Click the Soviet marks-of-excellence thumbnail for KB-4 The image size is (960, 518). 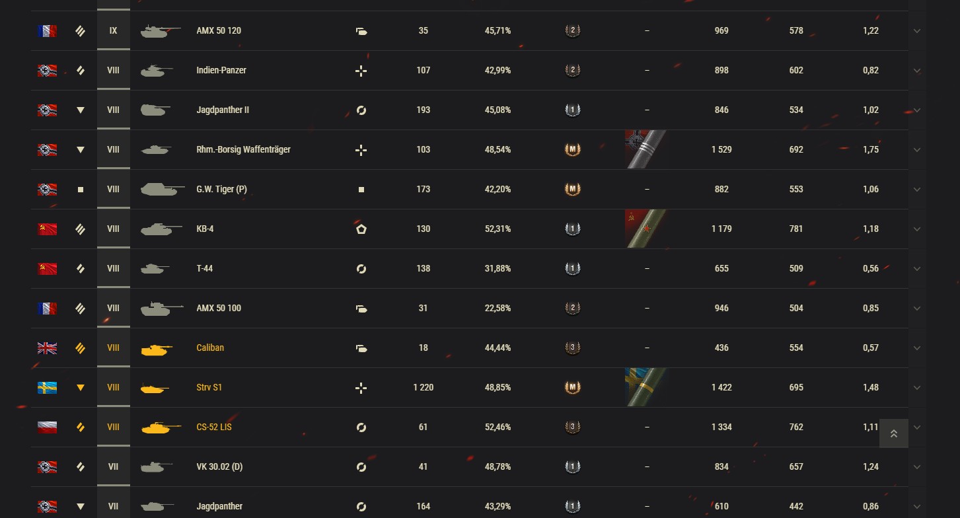click(x=646, y=229)
